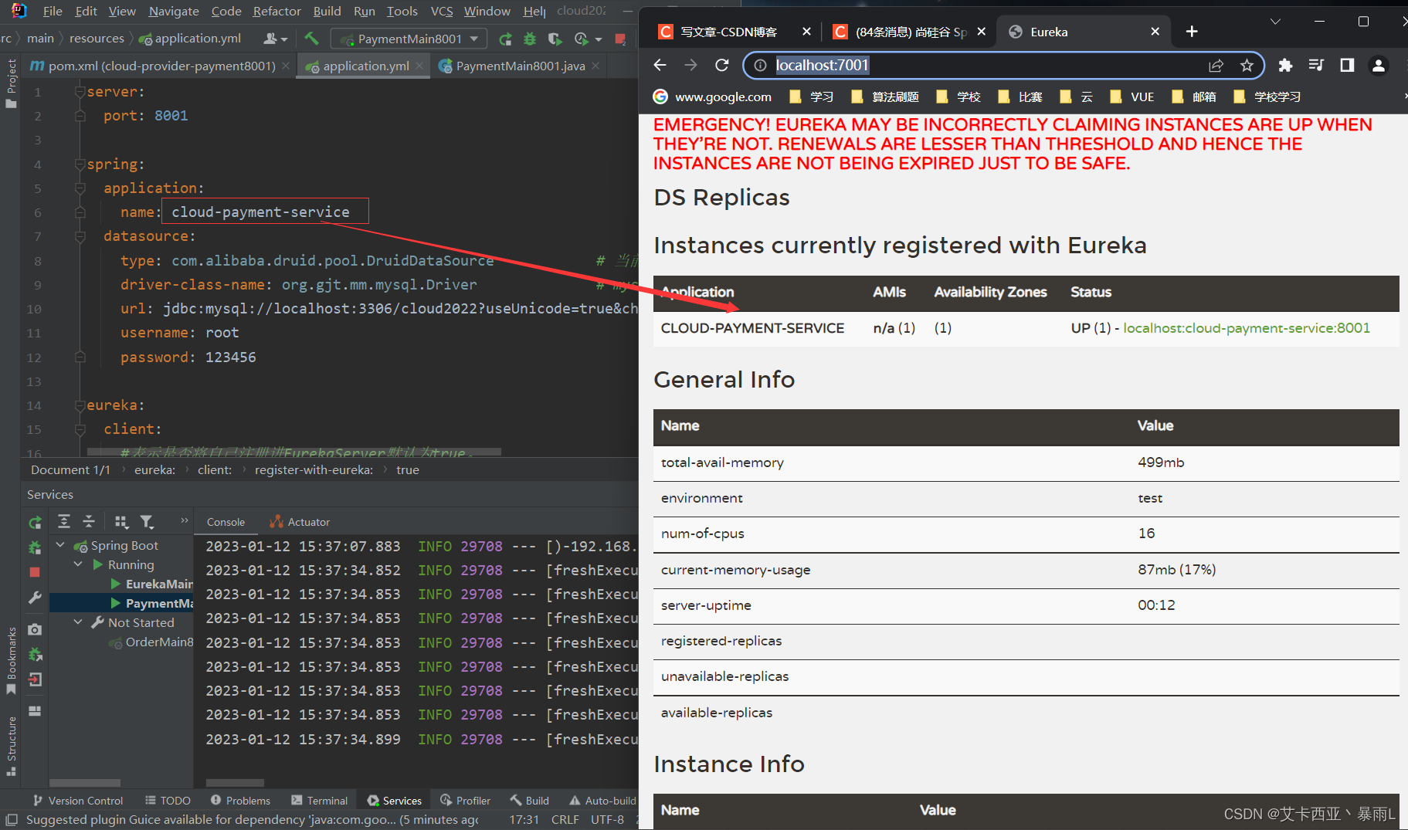The height and width of the screenshot is (830, 1408).
Task: Switch to the Actuator tab
Action: tap(300, 522)
